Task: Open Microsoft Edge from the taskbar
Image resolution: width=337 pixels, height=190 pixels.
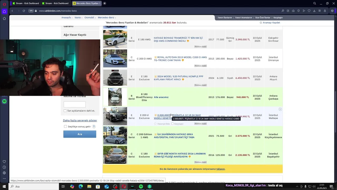Action: point(81,187)
